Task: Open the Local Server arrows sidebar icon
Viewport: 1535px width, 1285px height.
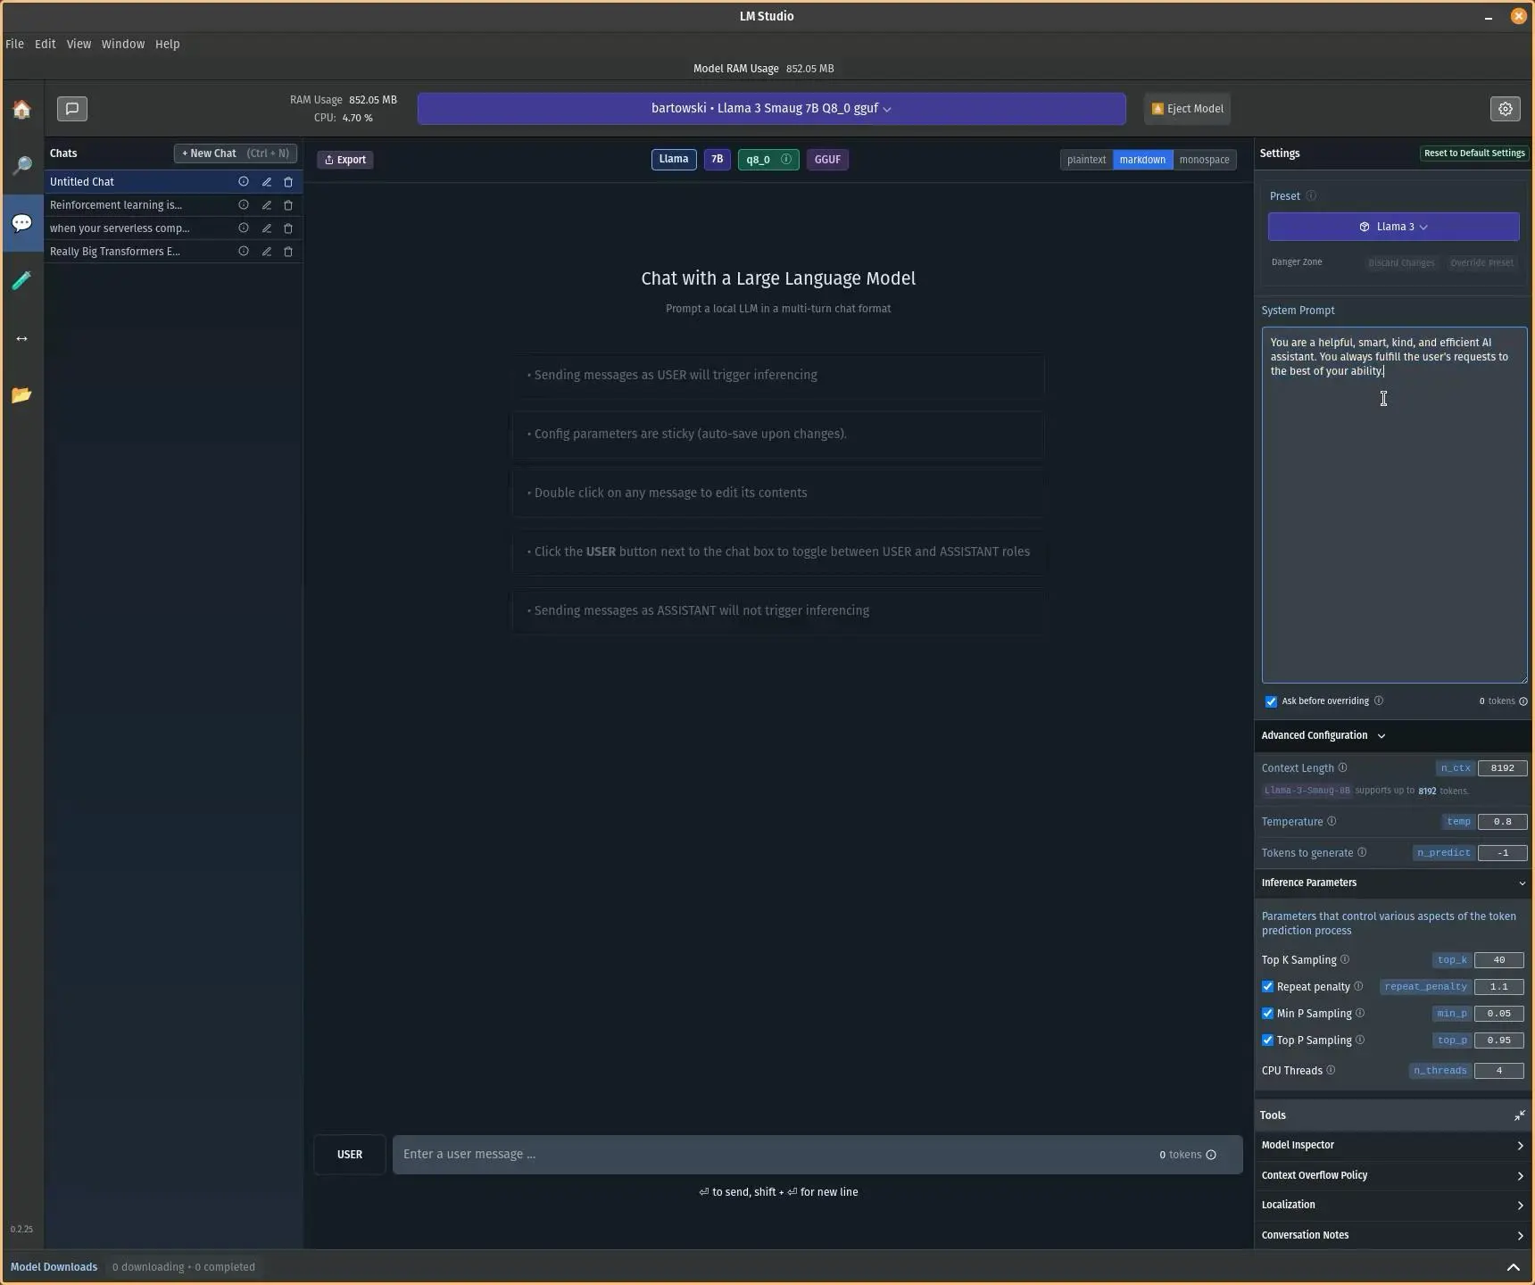Action: 21,338
